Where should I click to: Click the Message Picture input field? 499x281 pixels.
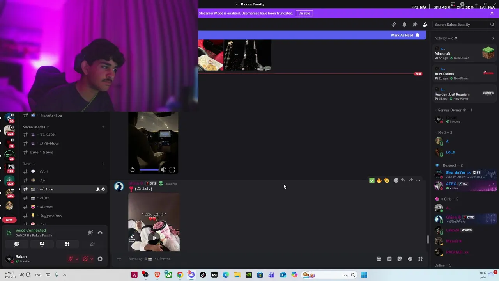pos(249,259)
